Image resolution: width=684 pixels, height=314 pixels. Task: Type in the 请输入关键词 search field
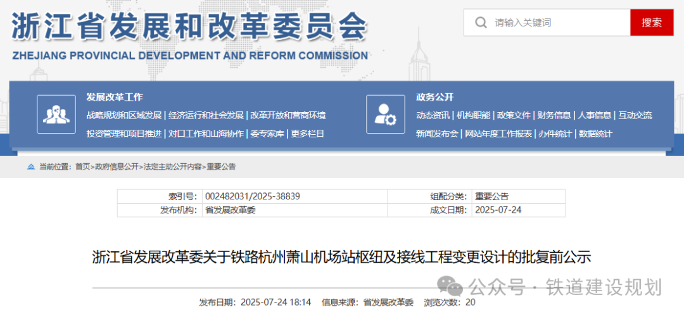point(557,23)
